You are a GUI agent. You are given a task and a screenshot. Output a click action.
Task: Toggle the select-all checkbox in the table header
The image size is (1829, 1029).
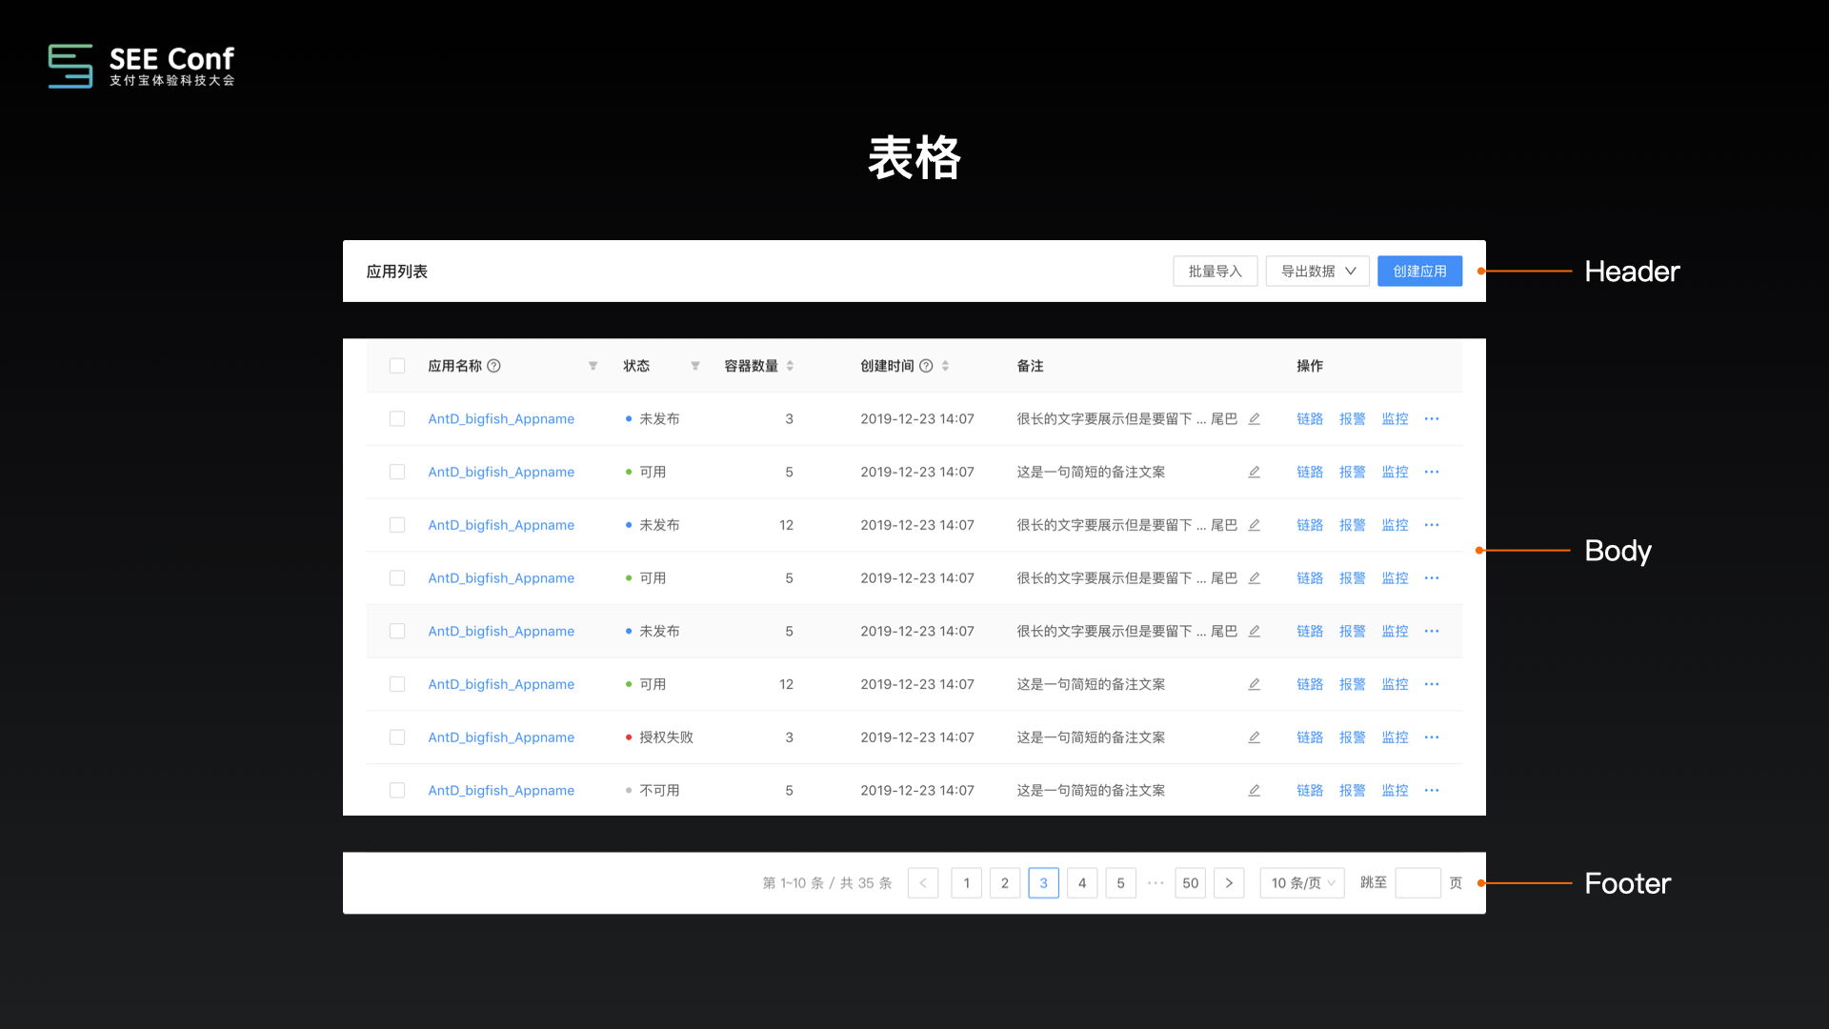pyautogui.click(x=397, y=366)
